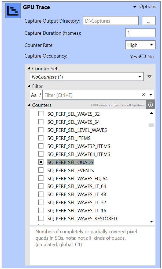Check SQ_PERF_SEL_WAVES_64 counter
The height and width of the screenshot is (269, 162).
click(x=41, y=122)
